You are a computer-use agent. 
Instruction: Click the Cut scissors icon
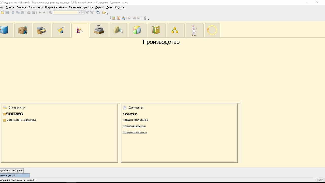[x=13, y=12]
